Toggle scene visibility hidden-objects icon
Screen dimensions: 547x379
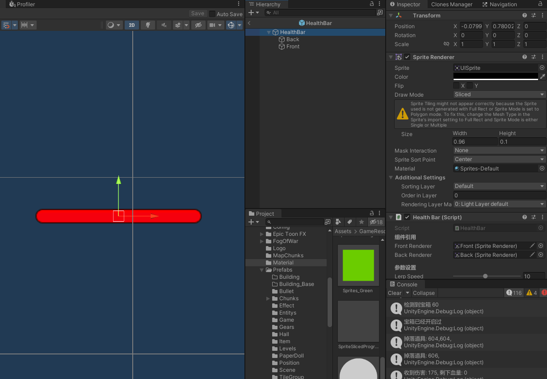(198, 25)
